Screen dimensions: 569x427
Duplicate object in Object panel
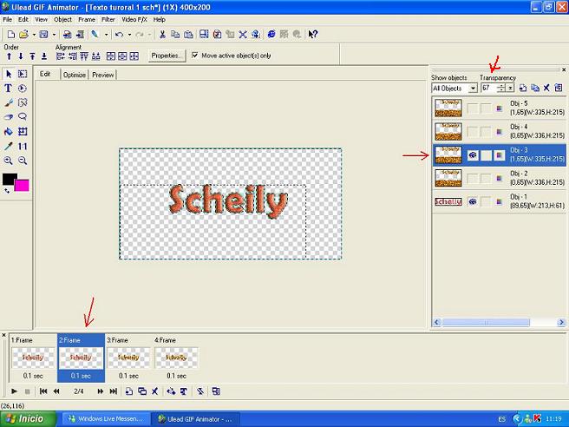coord(535,88)
